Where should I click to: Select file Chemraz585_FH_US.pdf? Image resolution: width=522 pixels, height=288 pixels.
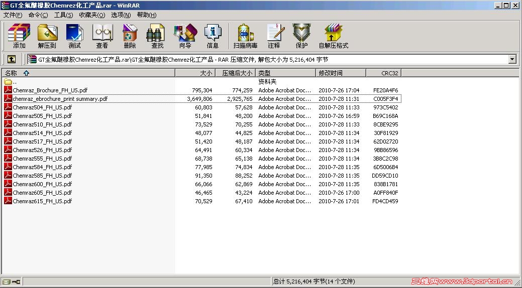point(42,176)
